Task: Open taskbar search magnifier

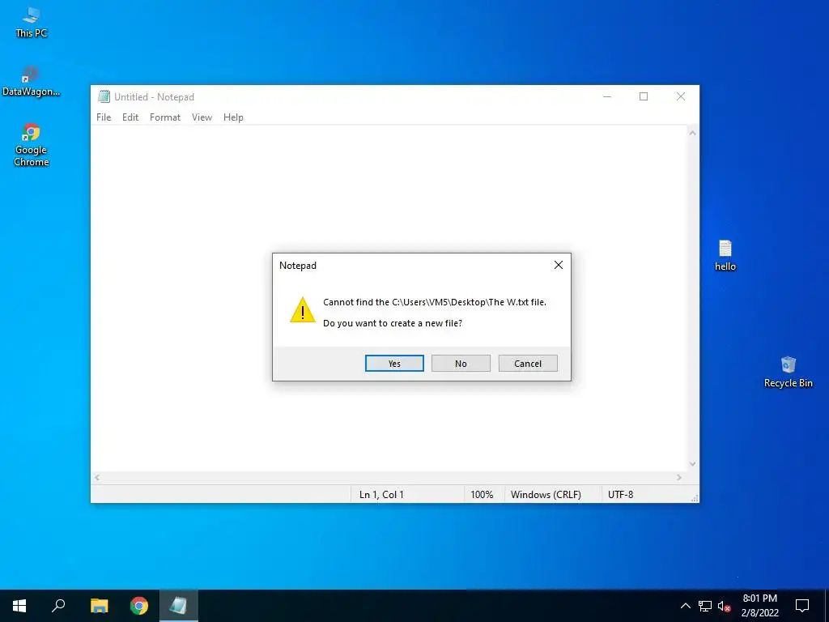Action: point(58,606)
